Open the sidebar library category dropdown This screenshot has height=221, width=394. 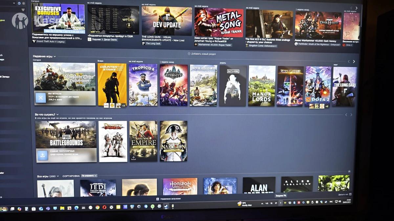[14, 3]
